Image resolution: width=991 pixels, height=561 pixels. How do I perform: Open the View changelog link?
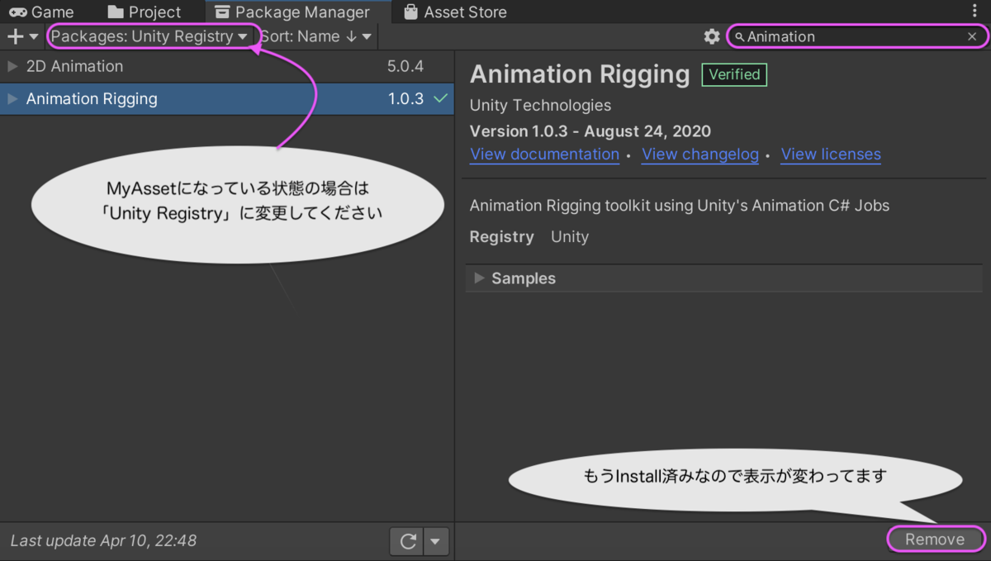[x=700, y=155]
